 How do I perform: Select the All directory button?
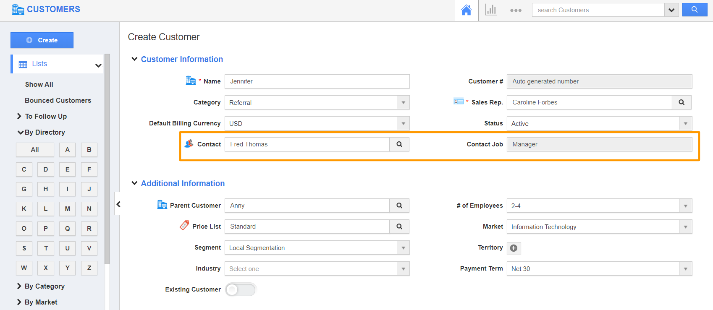[35, 150]
